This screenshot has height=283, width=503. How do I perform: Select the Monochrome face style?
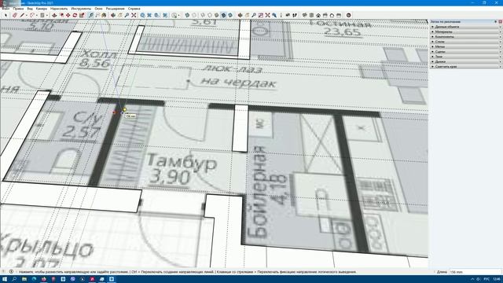point(230,15)
